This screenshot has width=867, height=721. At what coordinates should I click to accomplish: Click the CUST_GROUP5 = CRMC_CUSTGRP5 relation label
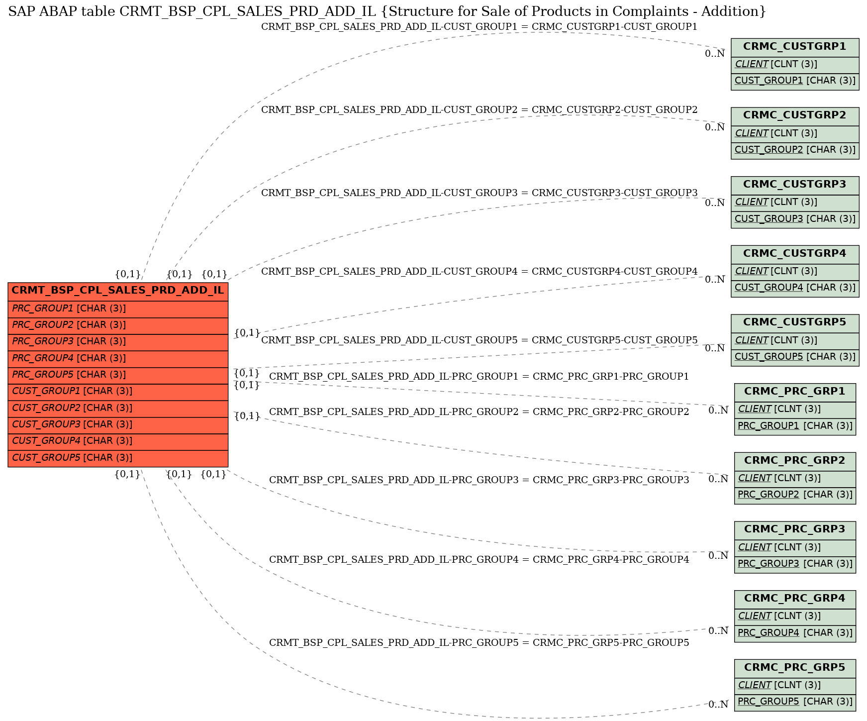tap(479, 340)
